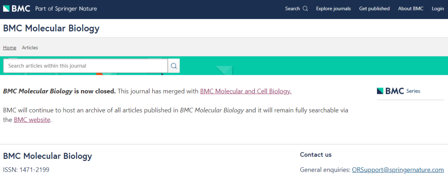The image size is (448, 180).
Task: Follow the BMC website link
Action: pos(32,120)
